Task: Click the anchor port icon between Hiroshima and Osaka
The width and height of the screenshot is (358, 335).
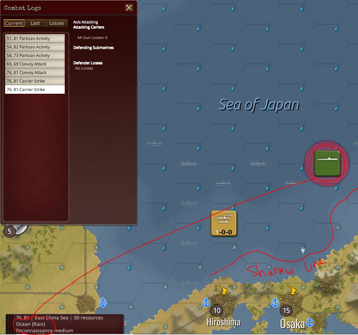Action: click(275, 302)
